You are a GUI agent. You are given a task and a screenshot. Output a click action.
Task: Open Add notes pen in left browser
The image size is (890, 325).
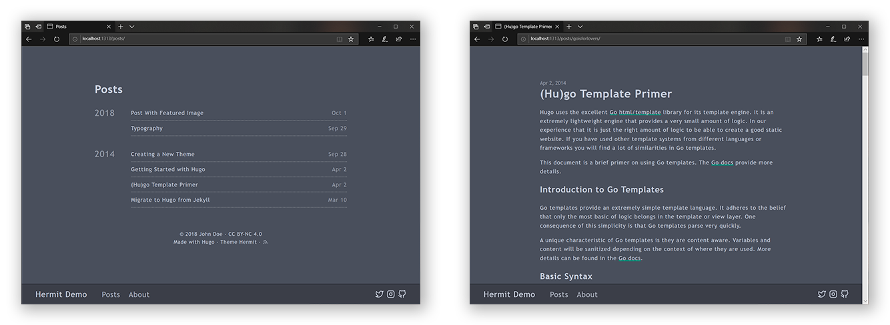pyautogui.click(x=385, y=39)
